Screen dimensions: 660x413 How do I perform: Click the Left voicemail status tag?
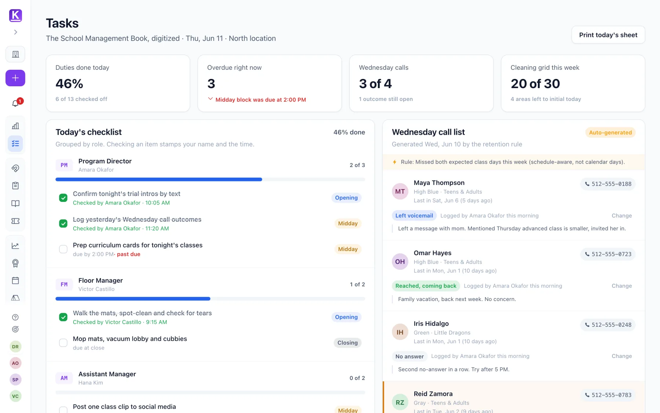414,215
